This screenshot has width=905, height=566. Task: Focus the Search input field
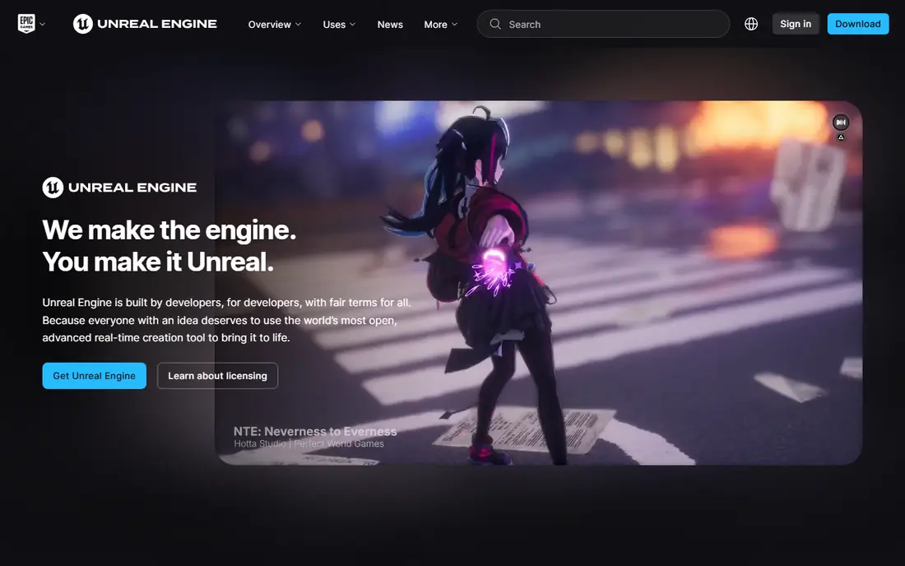[x=603, y=24]
